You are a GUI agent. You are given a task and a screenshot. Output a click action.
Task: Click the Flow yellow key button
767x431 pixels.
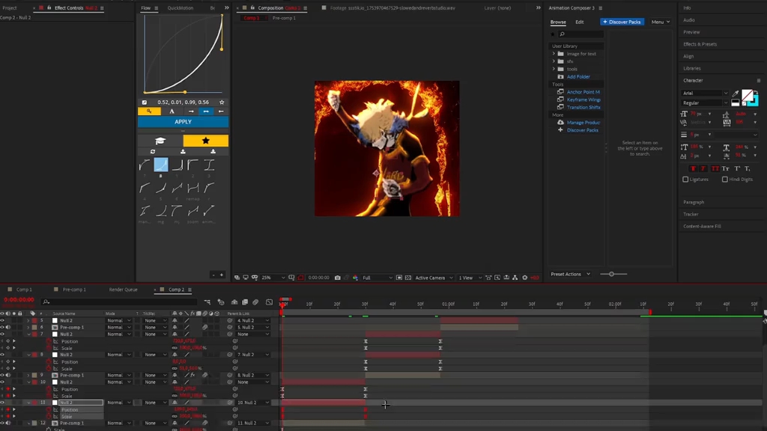coord(149,111)
